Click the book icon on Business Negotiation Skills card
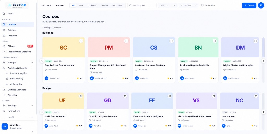This screenshot has width=267, height=134. pyautogui.click(x=215, y=41)
